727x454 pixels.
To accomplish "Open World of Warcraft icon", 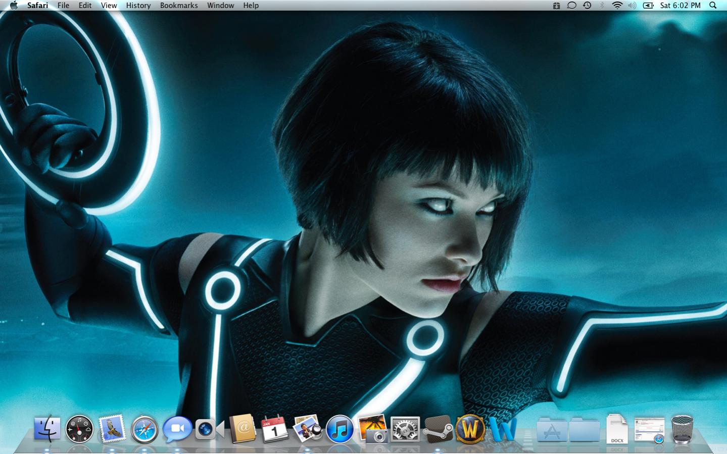I will coord(470,429).
